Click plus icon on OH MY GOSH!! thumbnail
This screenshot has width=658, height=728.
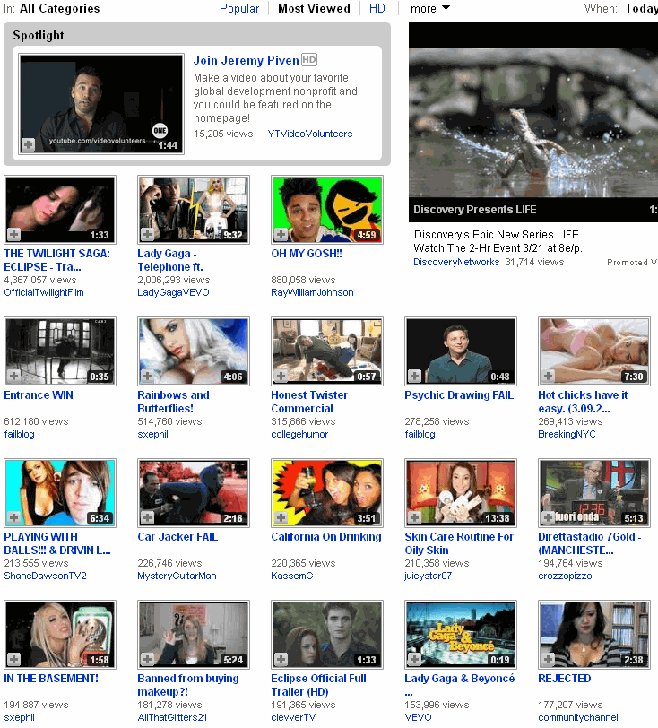281,235
